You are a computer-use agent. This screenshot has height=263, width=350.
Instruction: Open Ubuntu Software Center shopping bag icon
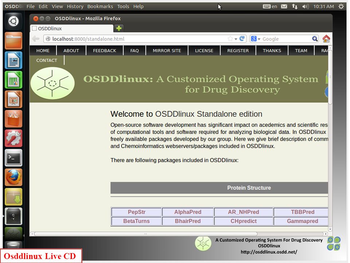click(13, 119)
